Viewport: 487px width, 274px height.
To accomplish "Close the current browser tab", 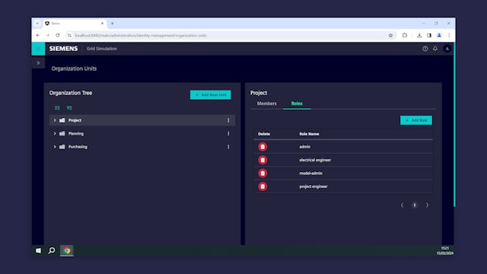I will click(x=102, y=24).
